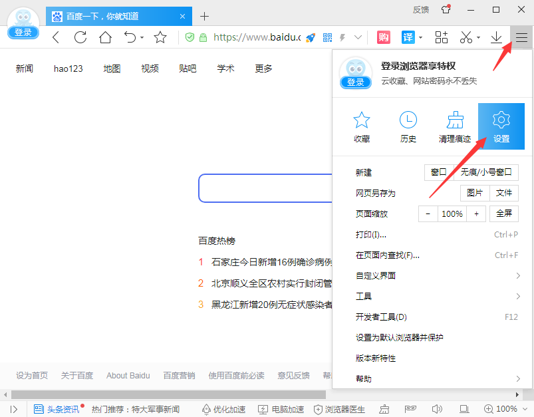Click the window split icon in status bar
The height and width of the screenshot is (417, 534).
click(x=464, y=409)
